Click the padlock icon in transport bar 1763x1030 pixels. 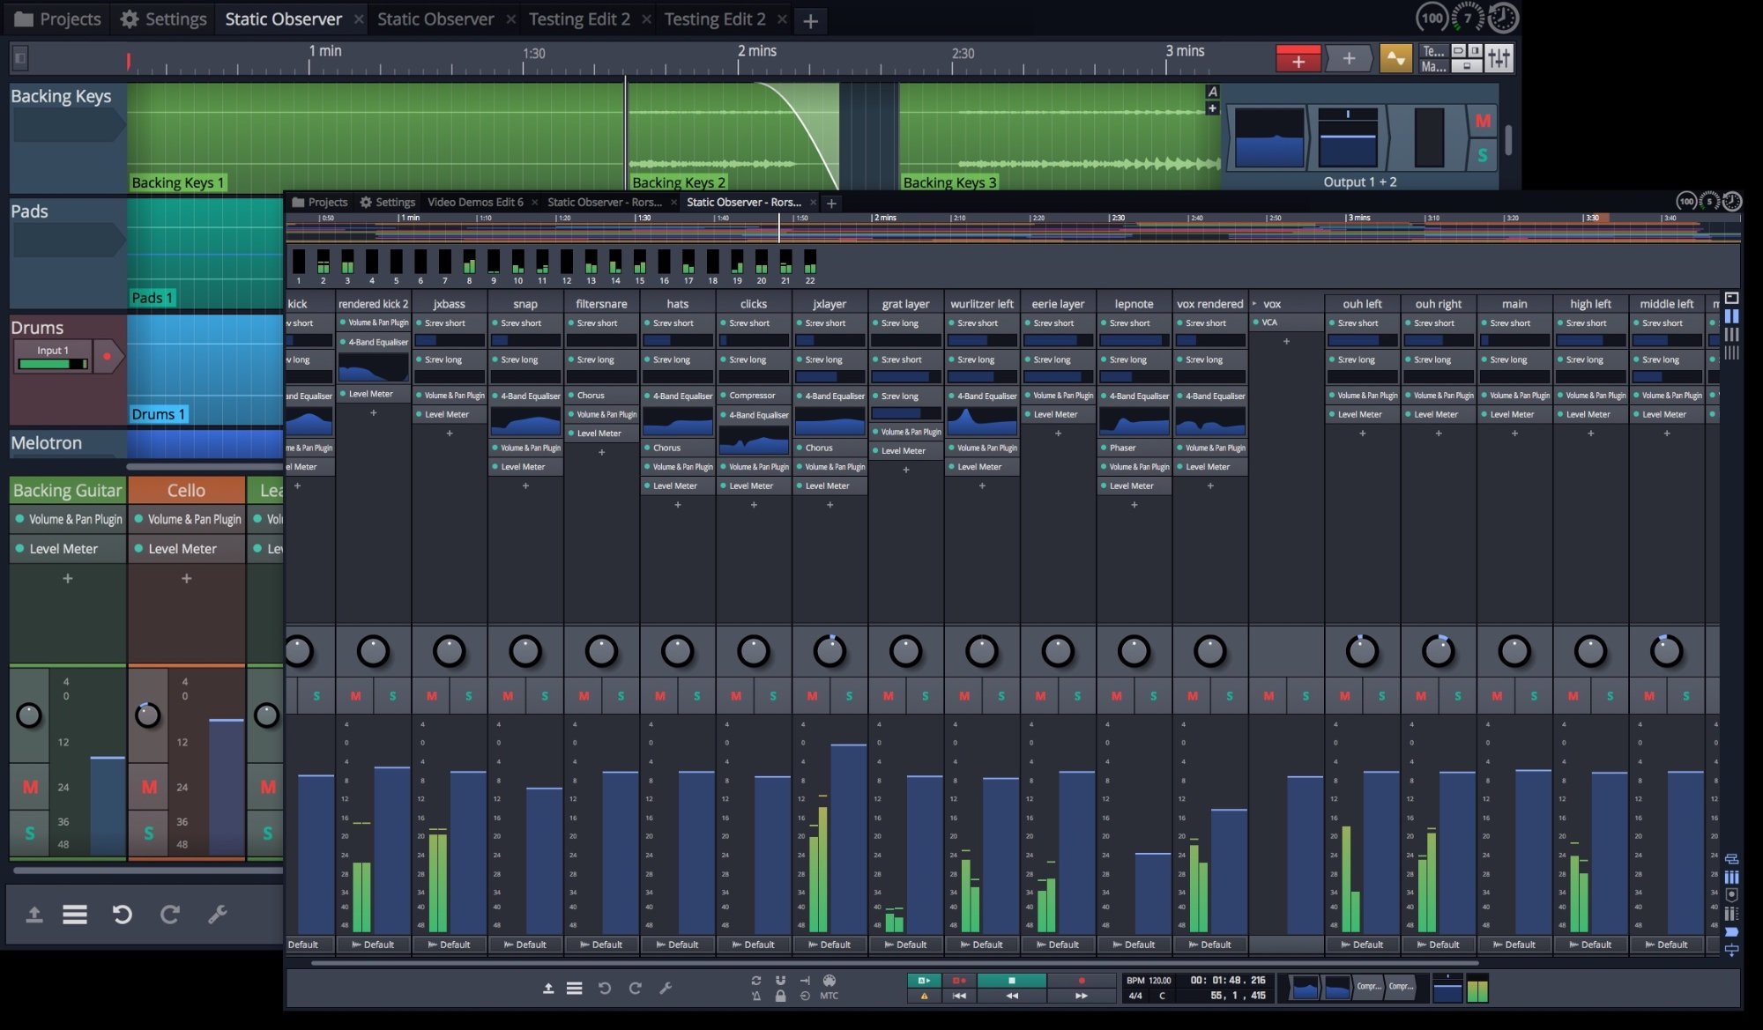(x=780, y=997)
